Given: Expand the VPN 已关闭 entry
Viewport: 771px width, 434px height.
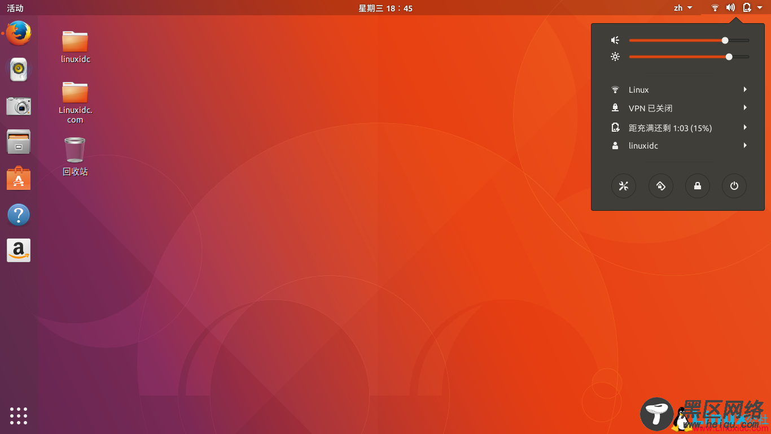Looking at the screenshot, I should click(x=678, y=108).
